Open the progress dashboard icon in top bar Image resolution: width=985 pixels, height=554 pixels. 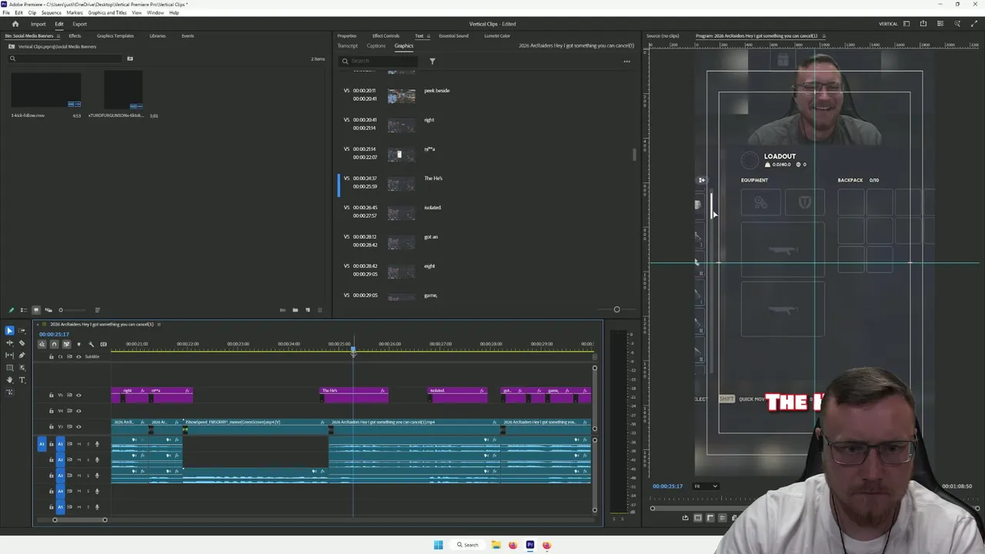point(940,24)
